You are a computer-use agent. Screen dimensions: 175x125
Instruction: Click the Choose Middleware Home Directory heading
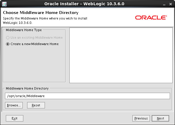(x=41, y=12)
